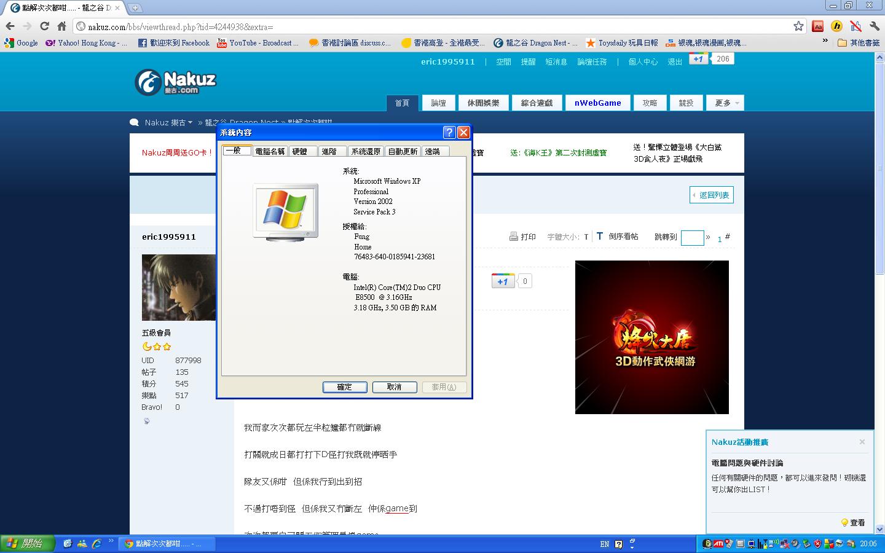Viewport: 885px width, 553px height.
Task: Click the 倒序看帖 link
Action: [623, 237]
